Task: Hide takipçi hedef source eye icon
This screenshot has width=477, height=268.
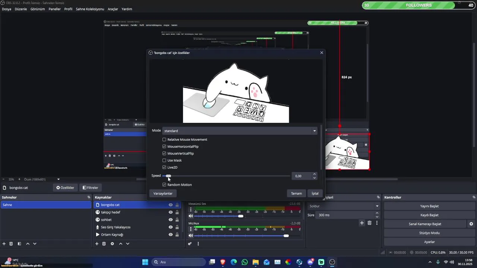Action: click(171, 212)
